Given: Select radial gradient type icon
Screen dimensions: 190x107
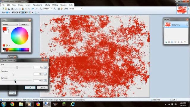Looking at the screenshot, I should pos(23,12).
